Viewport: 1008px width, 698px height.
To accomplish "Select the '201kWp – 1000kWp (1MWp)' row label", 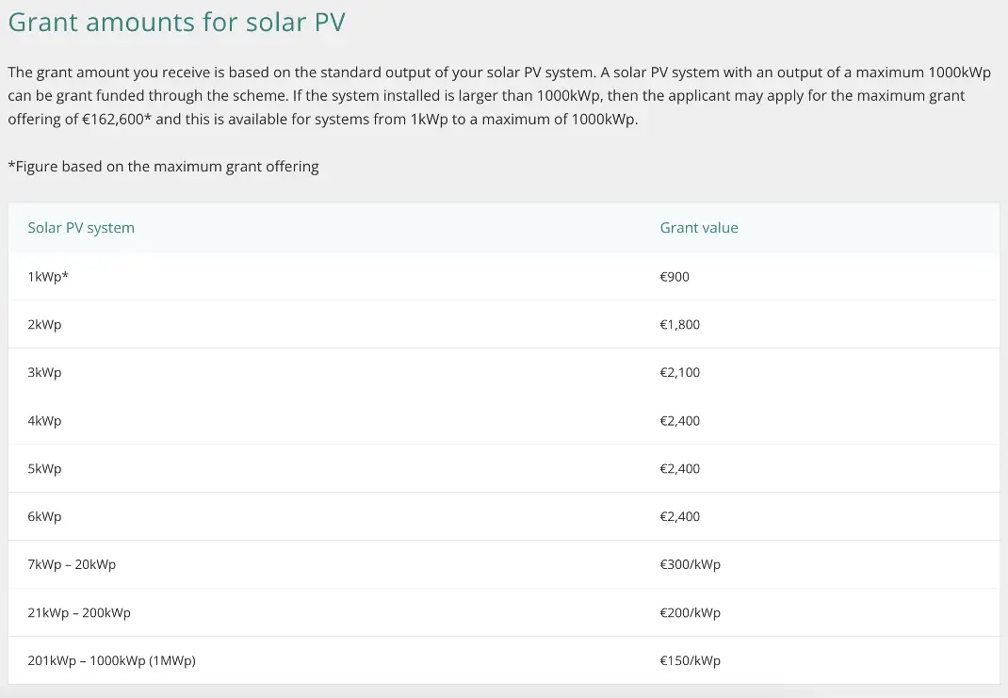I will [x=111, y=661].
